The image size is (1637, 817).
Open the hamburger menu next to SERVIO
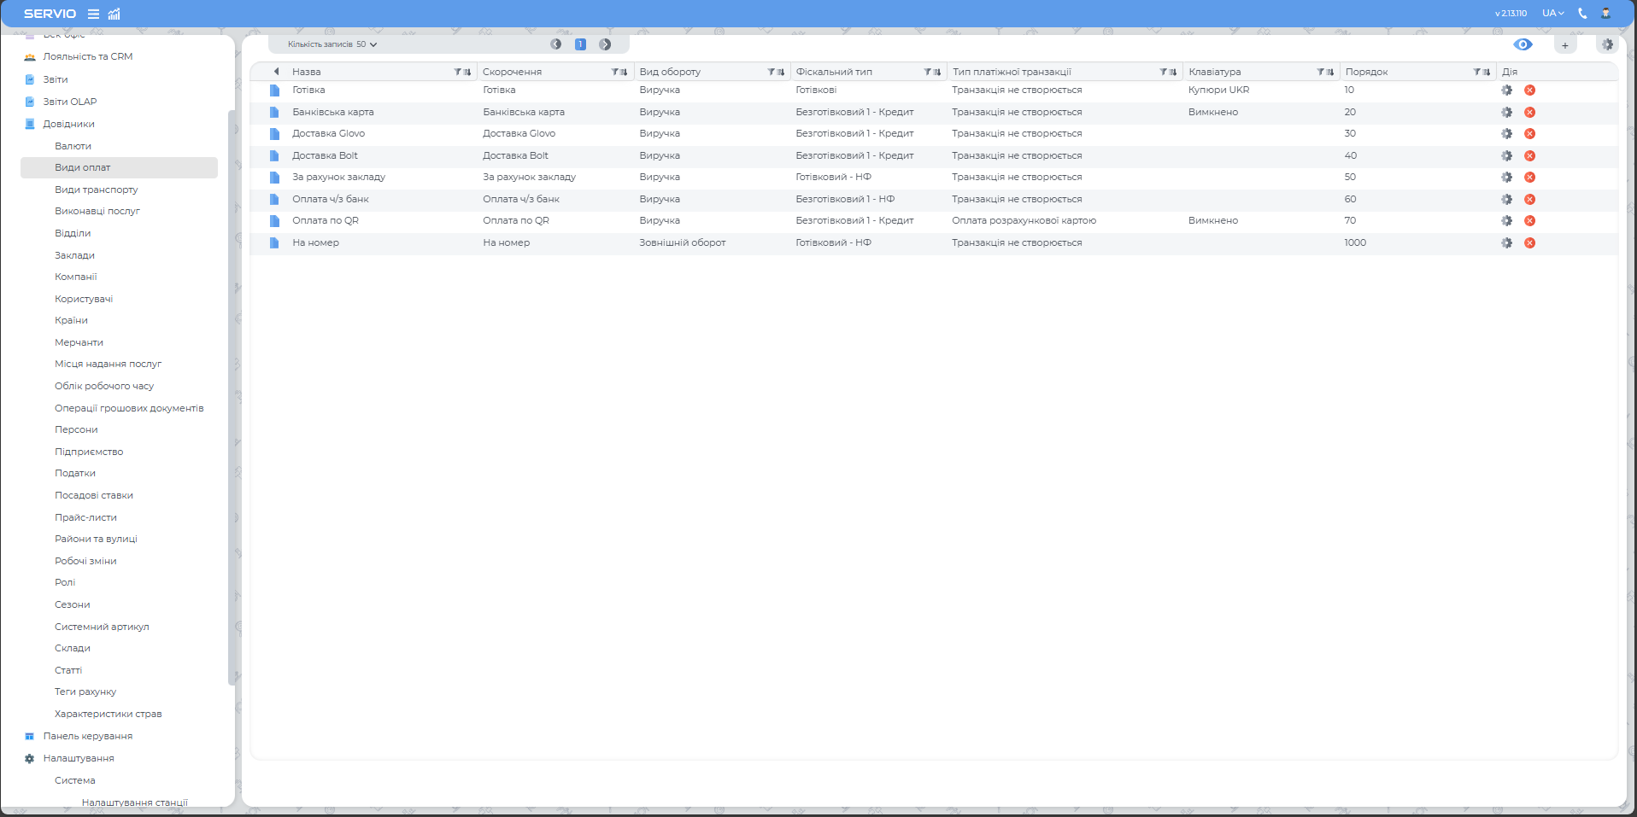pyautogui.click(x=93, y=14)
